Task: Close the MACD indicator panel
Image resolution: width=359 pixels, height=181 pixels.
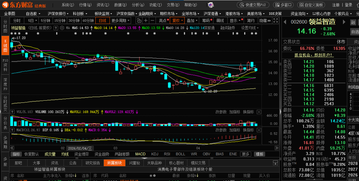Action: point(259,130)
